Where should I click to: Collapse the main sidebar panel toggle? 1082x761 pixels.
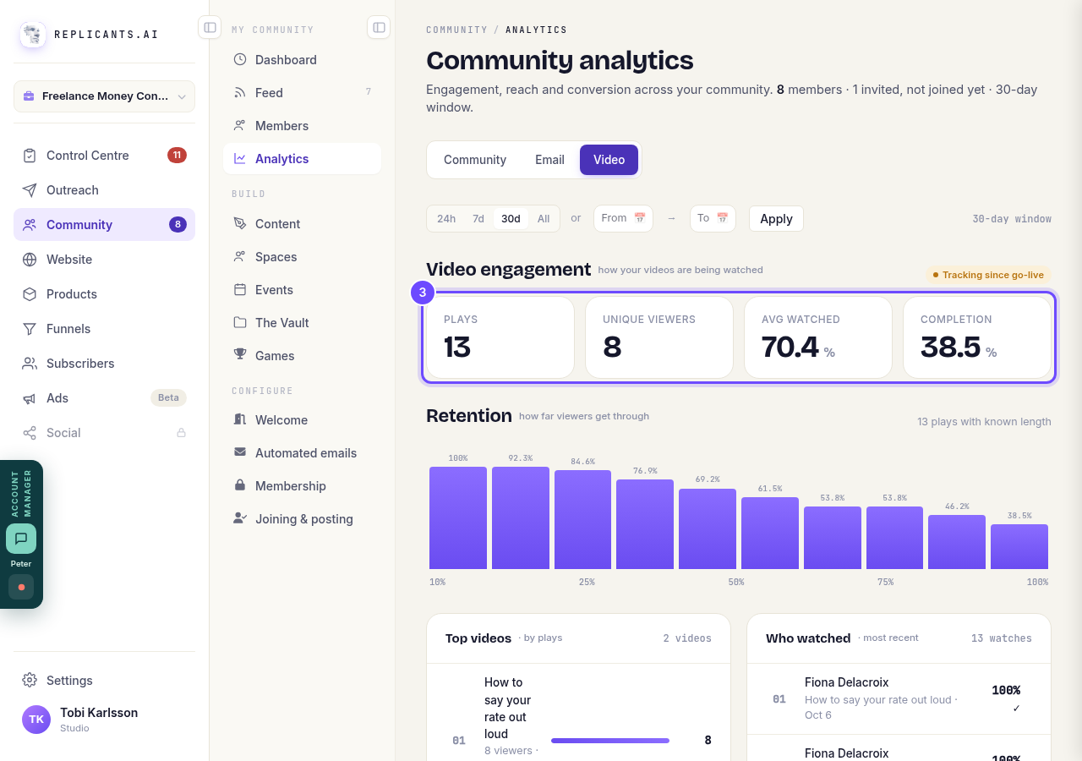210,27
